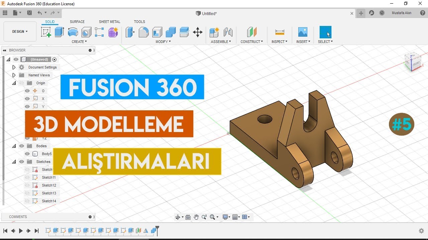Select the Extrude tool
Image resolution: width=428 pixels, height=240 pixels.
click(x=59, y=32)
